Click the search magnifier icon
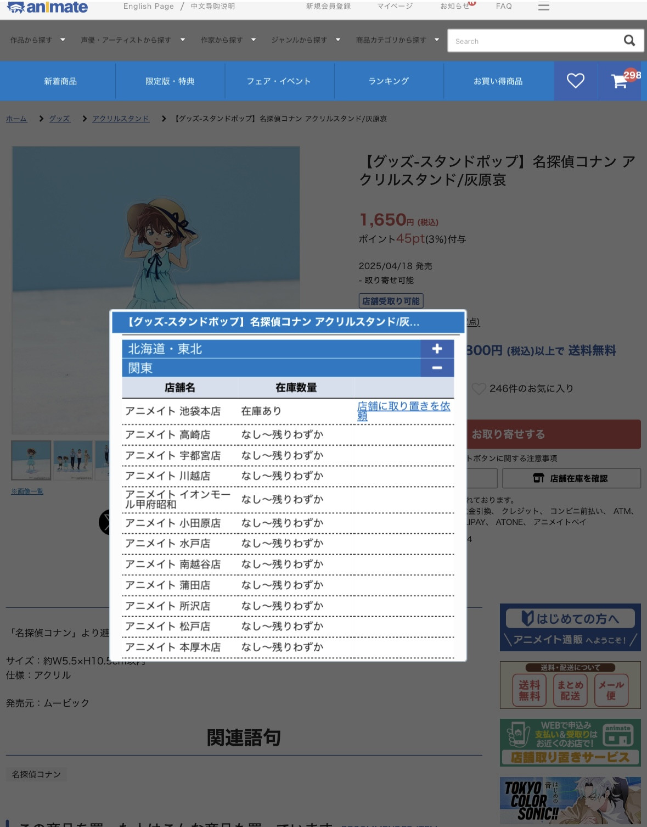The image size is (647, 827). (629, 41)
